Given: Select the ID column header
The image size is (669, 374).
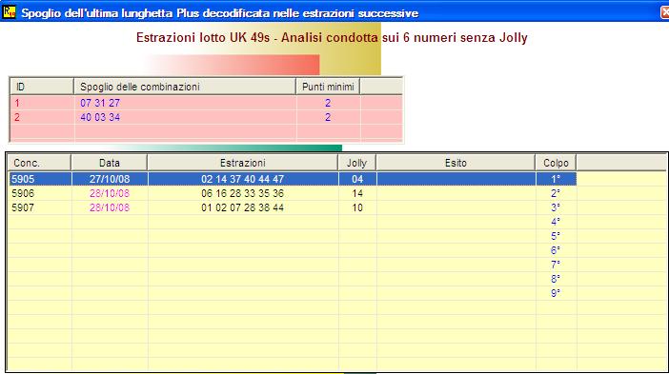Looking at the screenshot, I should (x=42, y=87).
